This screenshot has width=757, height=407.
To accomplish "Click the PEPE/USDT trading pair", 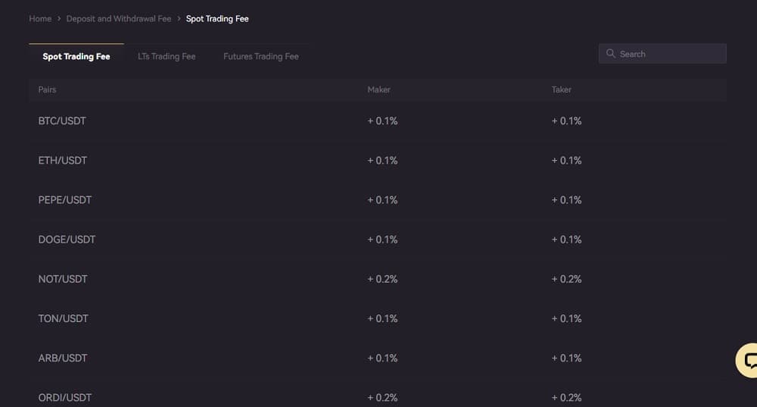I will click(x=64, y=200).
